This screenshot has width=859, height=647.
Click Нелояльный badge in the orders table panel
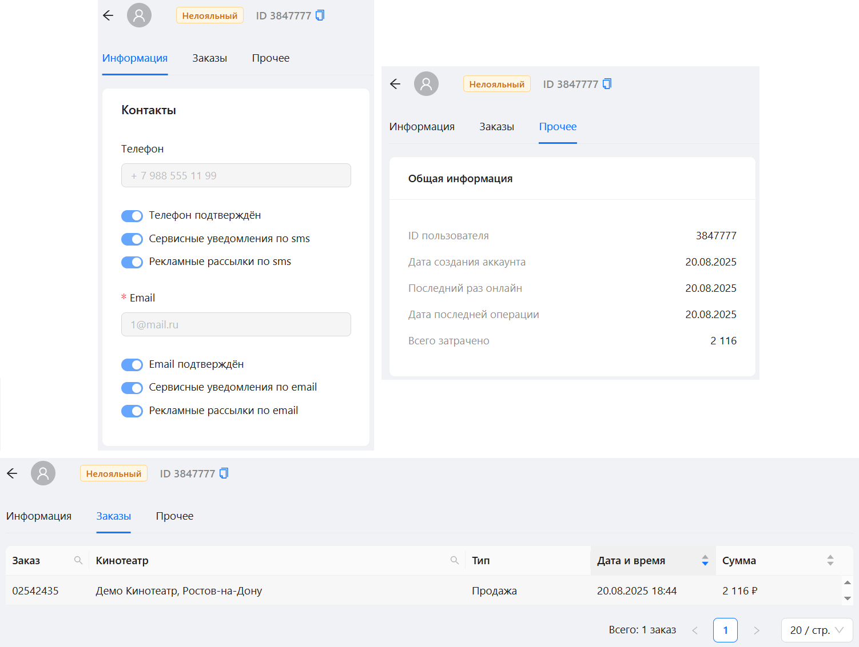(114, 473)
